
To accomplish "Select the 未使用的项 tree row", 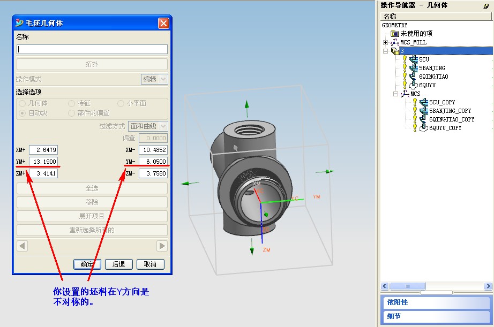I will pos(416,33).
